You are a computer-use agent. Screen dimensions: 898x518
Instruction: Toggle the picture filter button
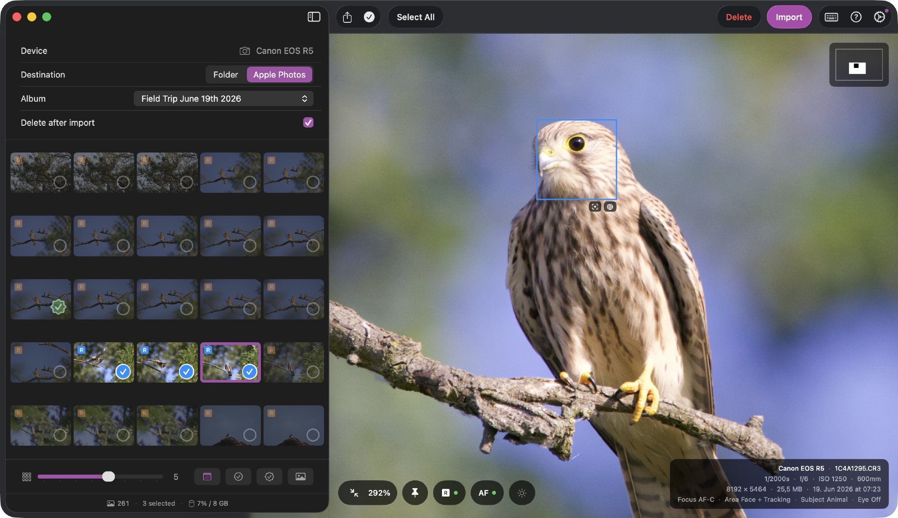click(301, 477)
